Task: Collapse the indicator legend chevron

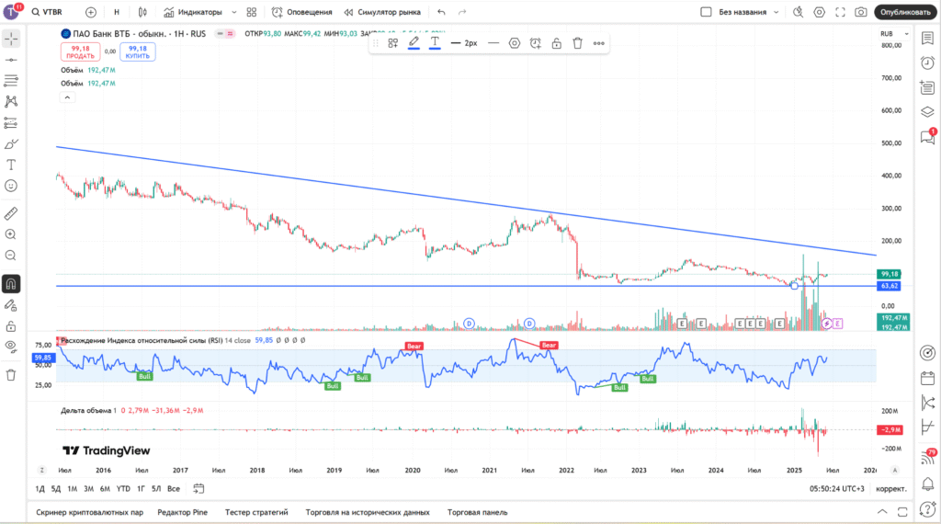Action: pyautogui.click(x=67, y=97)
